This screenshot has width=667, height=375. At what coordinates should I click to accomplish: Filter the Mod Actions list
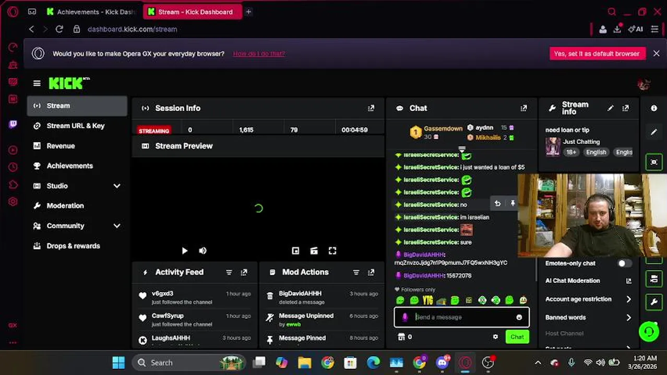356,272
